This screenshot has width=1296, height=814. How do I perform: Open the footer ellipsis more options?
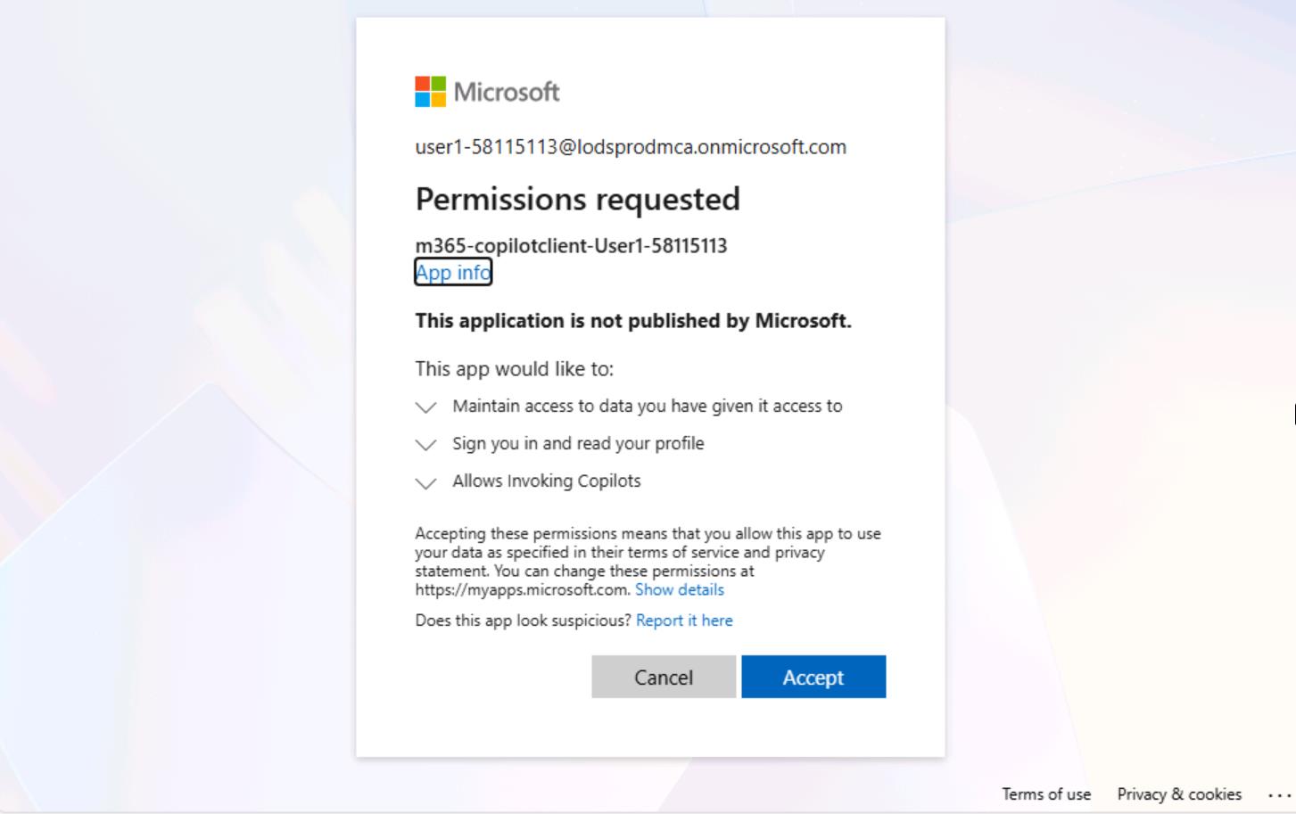(x=1279, y=794)
